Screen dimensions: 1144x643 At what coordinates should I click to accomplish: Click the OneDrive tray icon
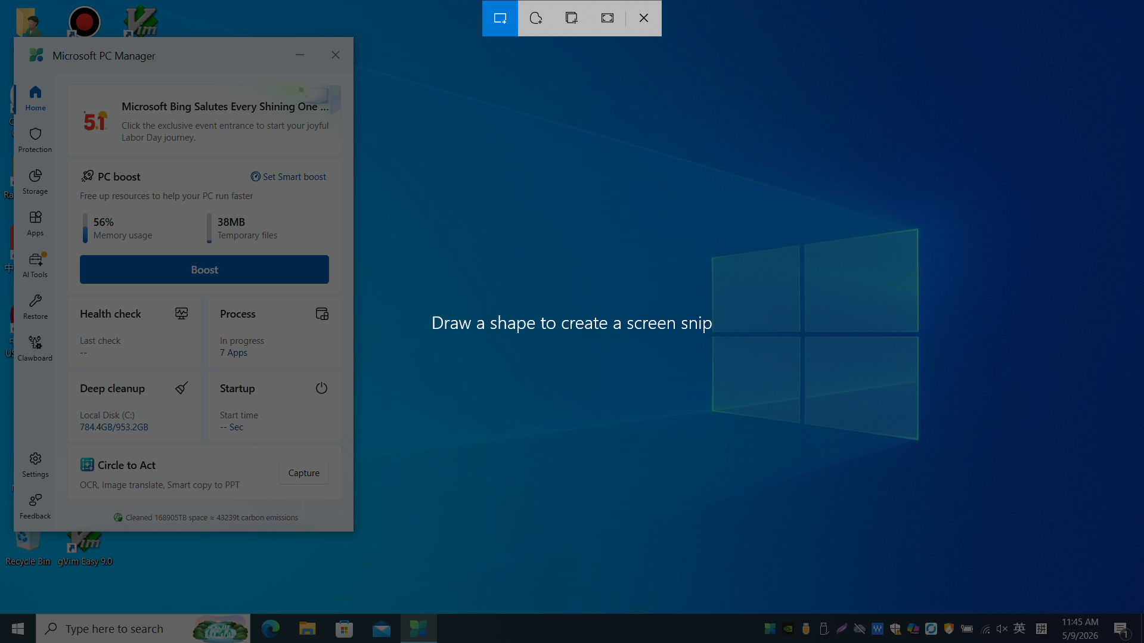point(860,629)
